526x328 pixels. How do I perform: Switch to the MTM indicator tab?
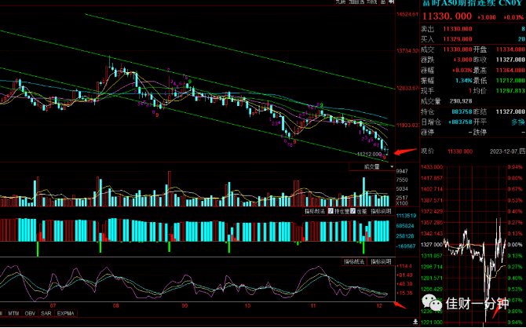coord(13,314)
